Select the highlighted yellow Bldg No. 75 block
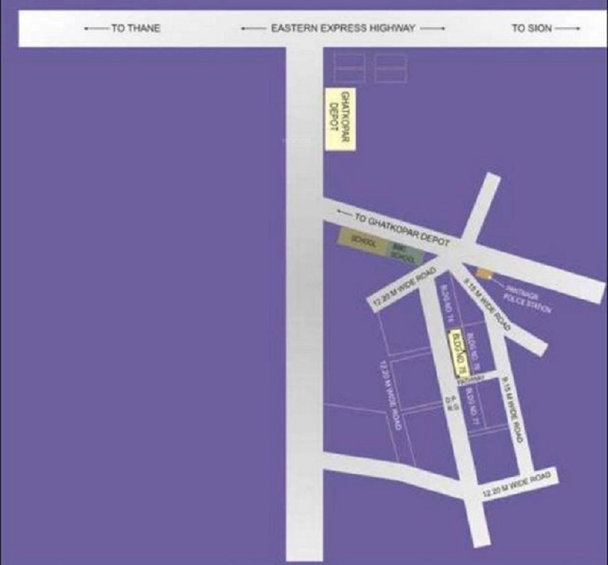This screenshot has width=608, height=565. tap(458, 353)
